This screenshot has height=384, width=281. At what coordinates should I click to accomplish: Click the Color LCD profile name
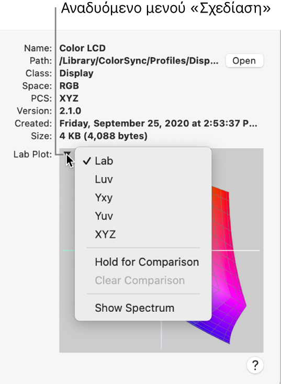pyautogui.click(x=83, y=48)
